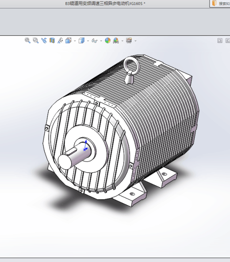Click the Previous View icon
This screenshot has width=230, height=262.
click(44, 40)
